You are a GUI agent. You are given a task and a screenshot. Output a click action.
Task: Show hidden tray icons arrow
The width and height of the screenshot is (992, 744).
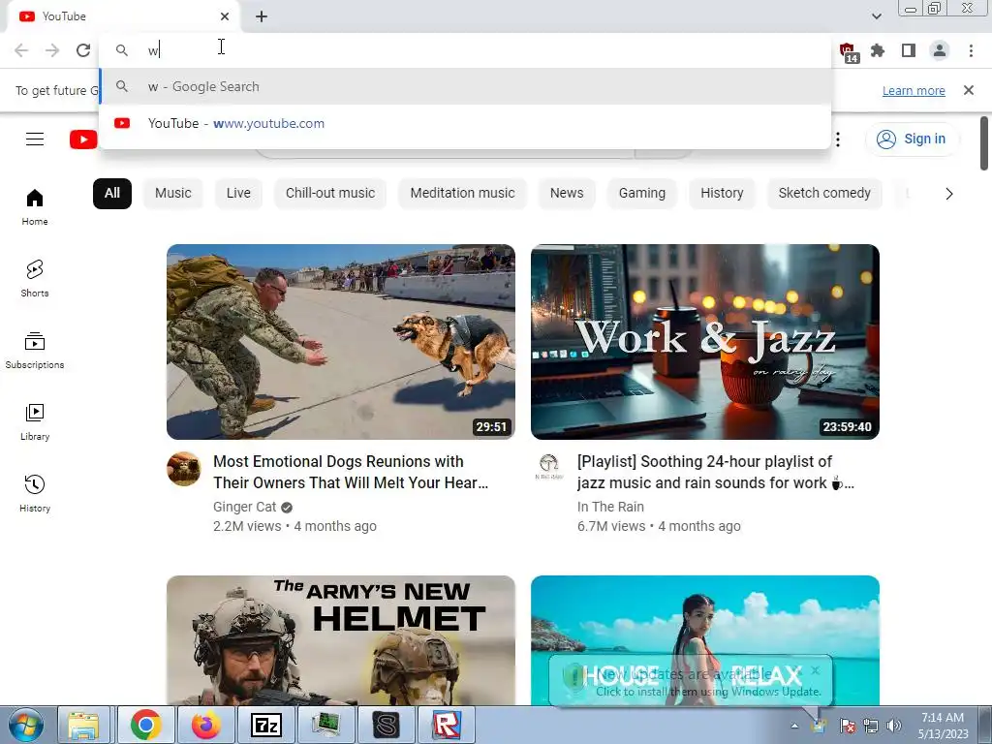[794, 726]
